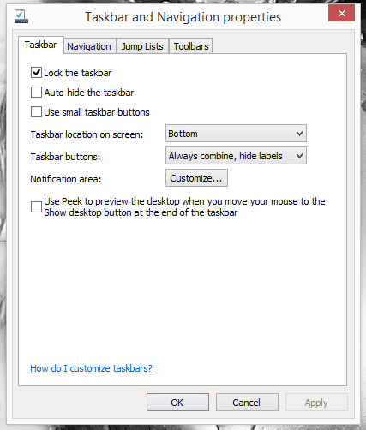Click the Taskbar location on screen label
Image resolution: width=366 pixels, height=430 pixels.
87,134
